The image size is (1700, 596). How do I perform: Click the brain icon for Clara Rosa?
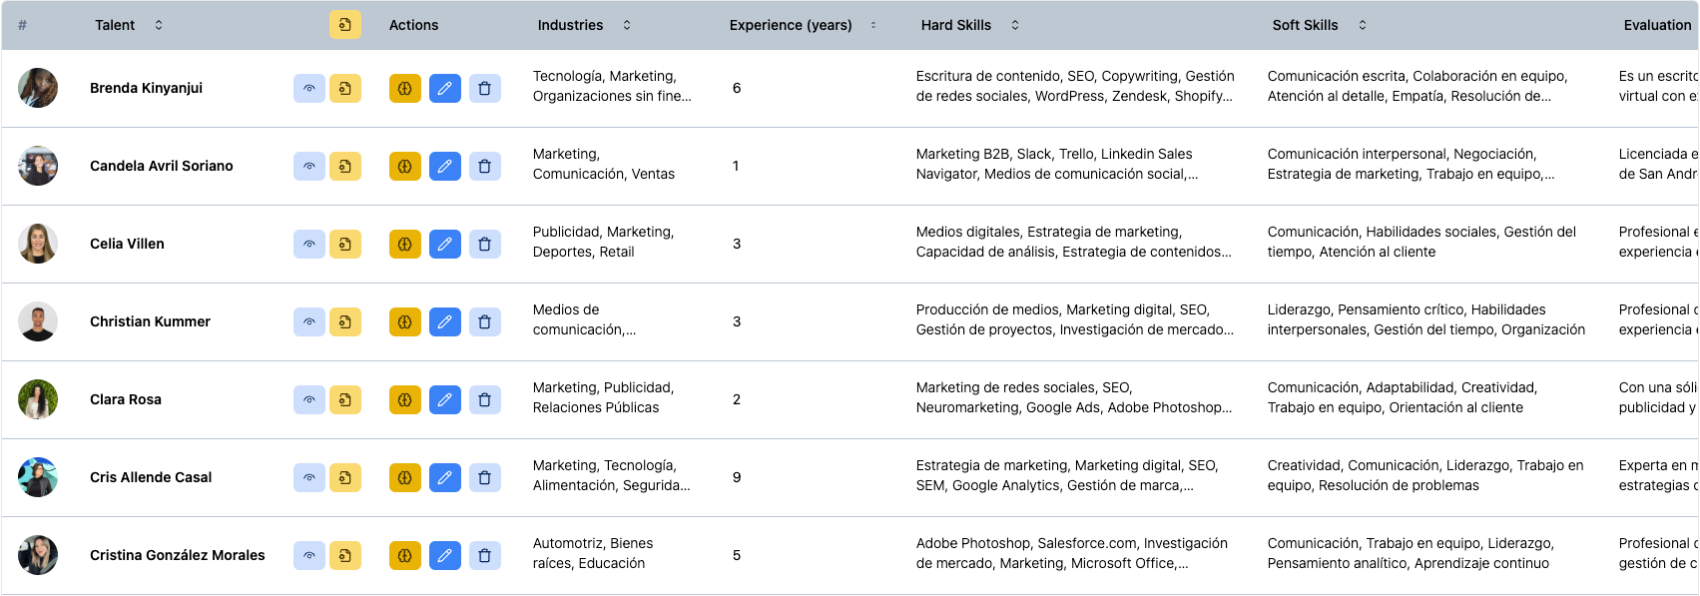tap(404, 399)
